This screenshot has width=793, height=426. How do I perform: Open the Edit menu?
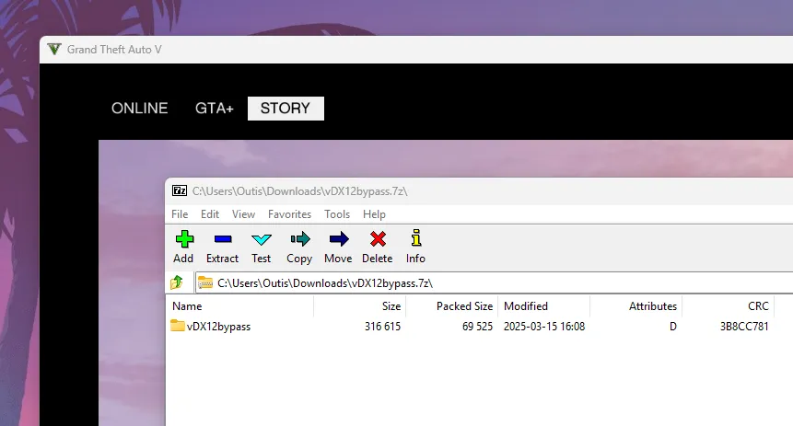210,214
